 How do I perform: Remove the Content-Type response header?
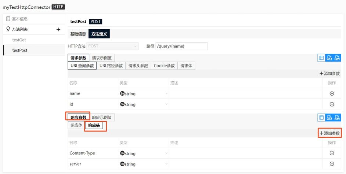(332, 153)
